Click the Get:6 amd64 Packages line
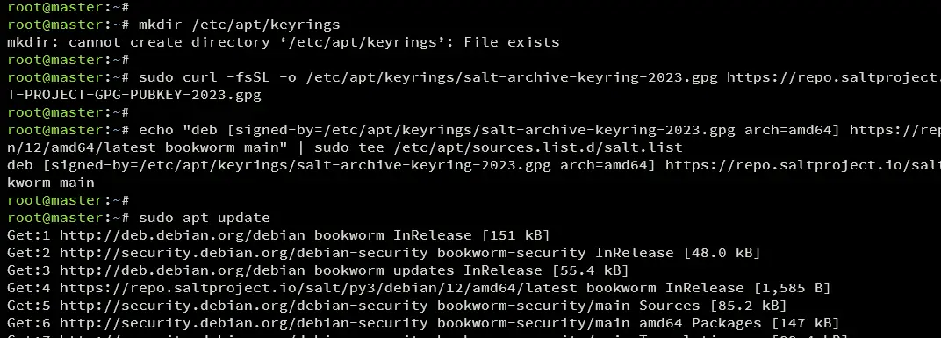941x338 pixels. (x=423, y=323)
